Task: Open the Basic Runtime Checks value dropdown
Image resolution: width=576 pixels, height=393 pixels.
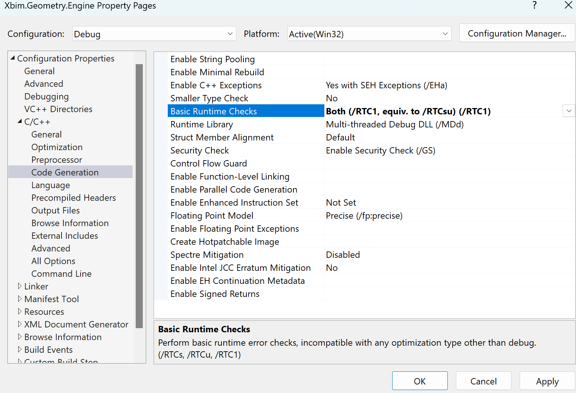Action: click(x=569, y=111)
